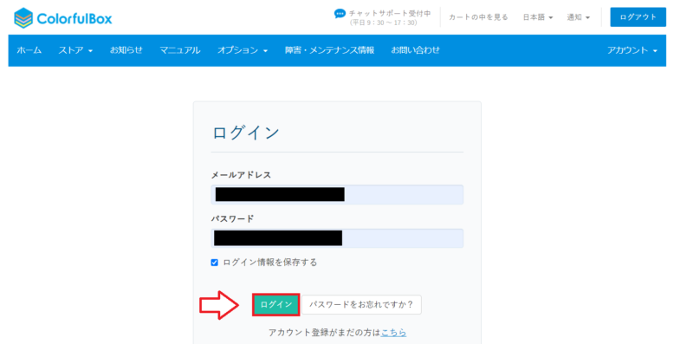Go to ホーム in the navigation bar
Viewport: 693px width, 344px height.
(29, 50)
